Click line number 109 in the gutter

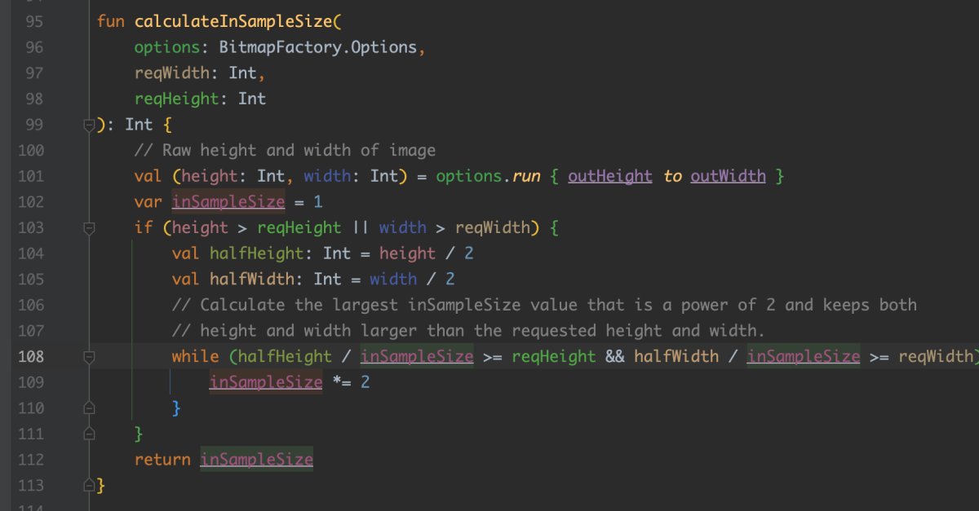click(x=30, y=382)
